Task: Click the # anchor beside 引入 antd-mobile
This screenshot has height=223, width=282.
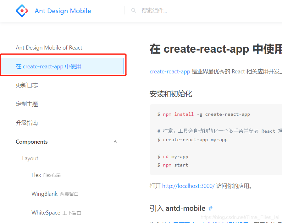Action: tap(210, 208)
